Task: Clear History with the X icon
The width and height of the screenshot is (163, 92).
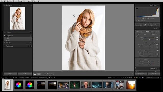Action: (31, 43)
